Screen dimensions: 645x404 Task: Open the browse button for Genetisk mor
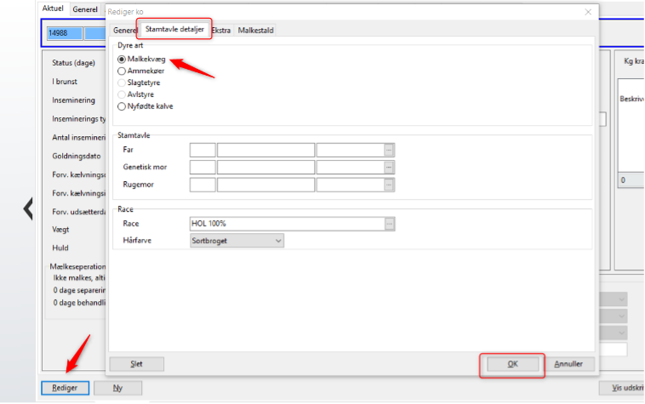pos(389,167)
